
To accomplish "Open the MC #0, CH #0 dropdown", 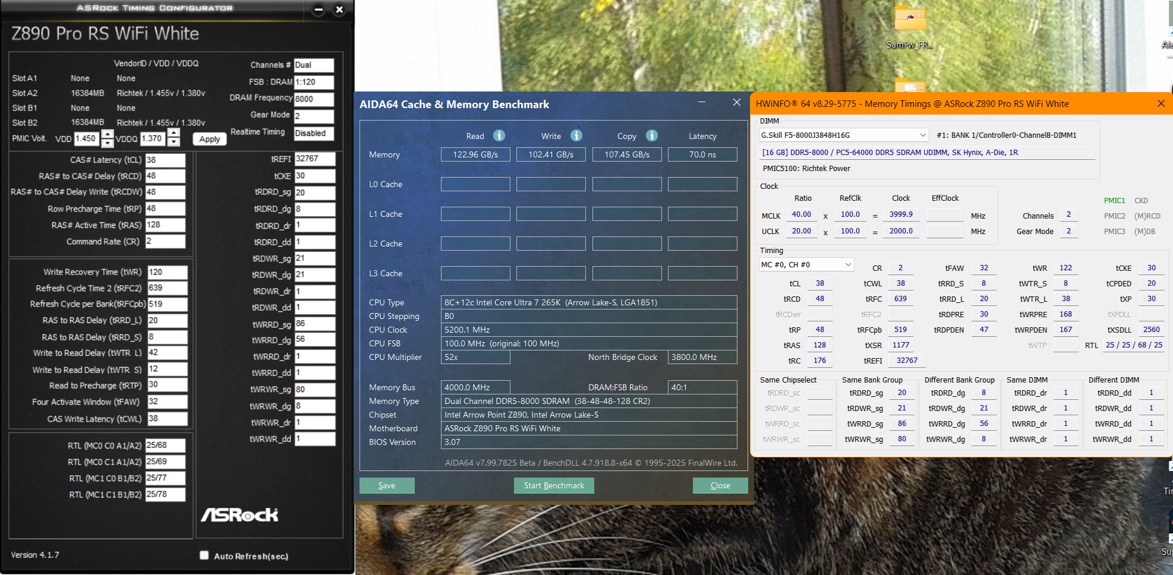I will (x=848, y=265).
